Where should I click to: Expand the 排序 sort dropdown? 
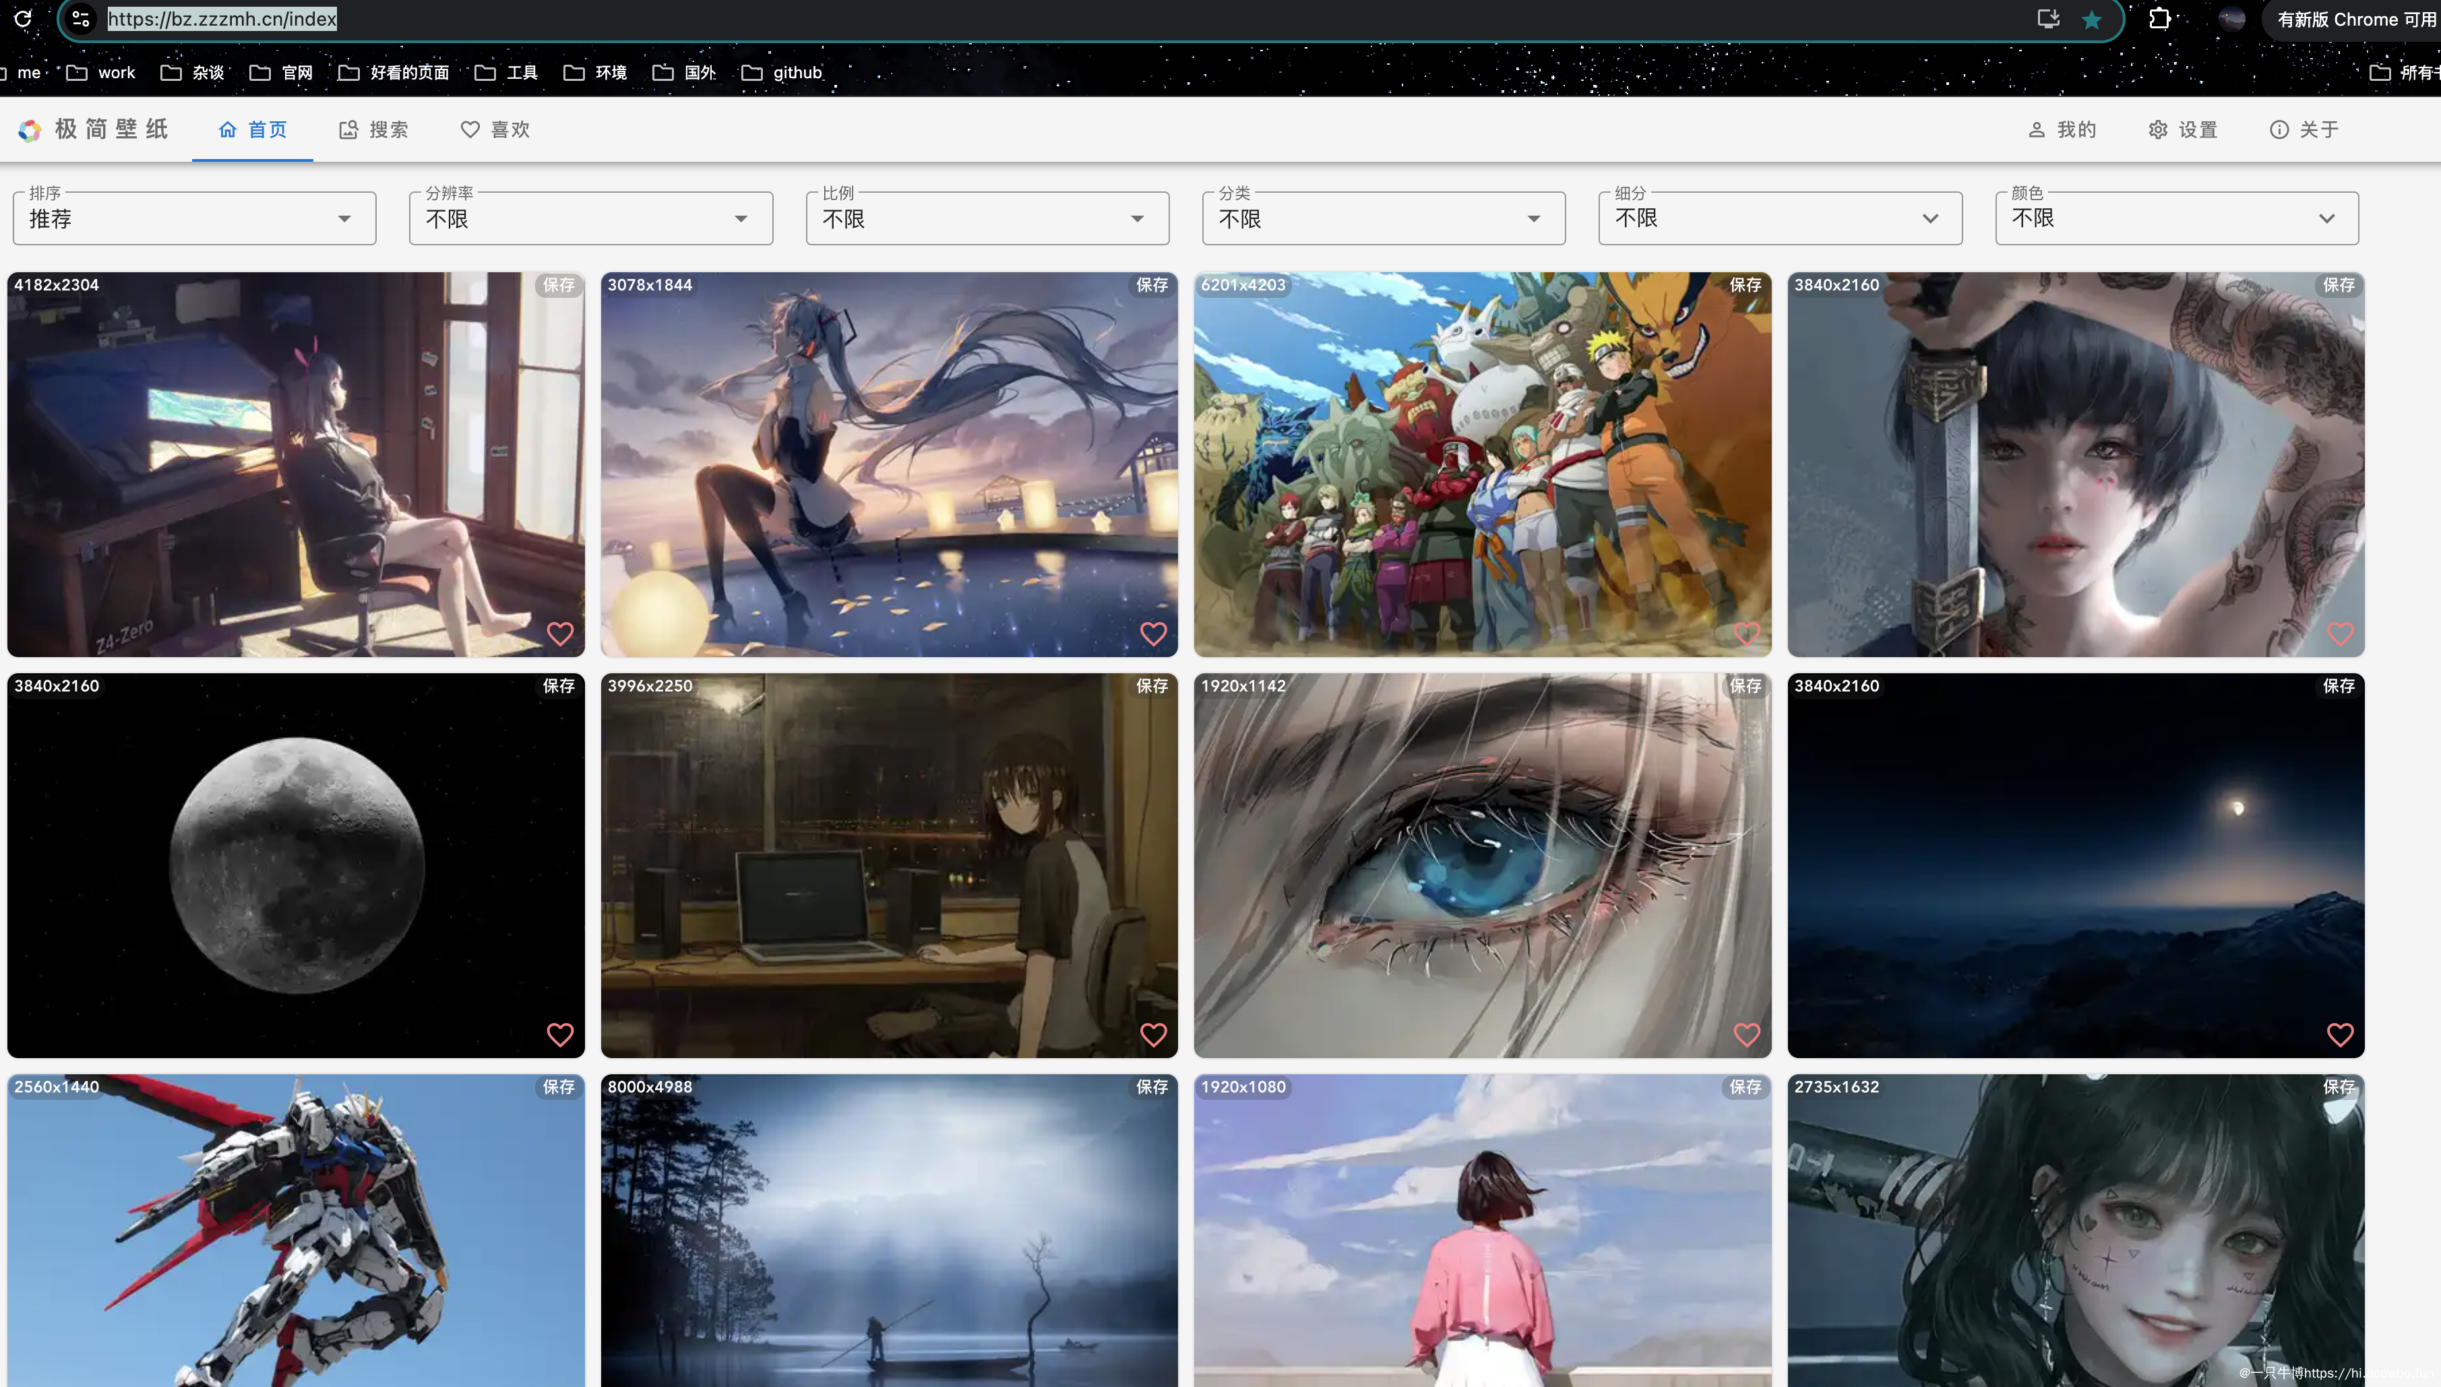(194, 218)
